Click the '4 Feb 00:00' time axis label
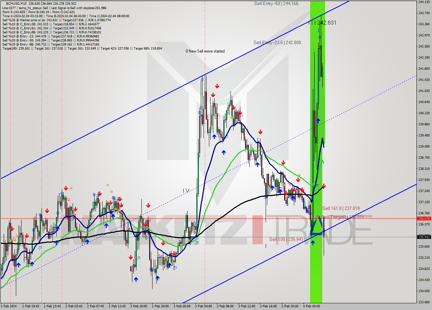 click(x=312, y=306)
